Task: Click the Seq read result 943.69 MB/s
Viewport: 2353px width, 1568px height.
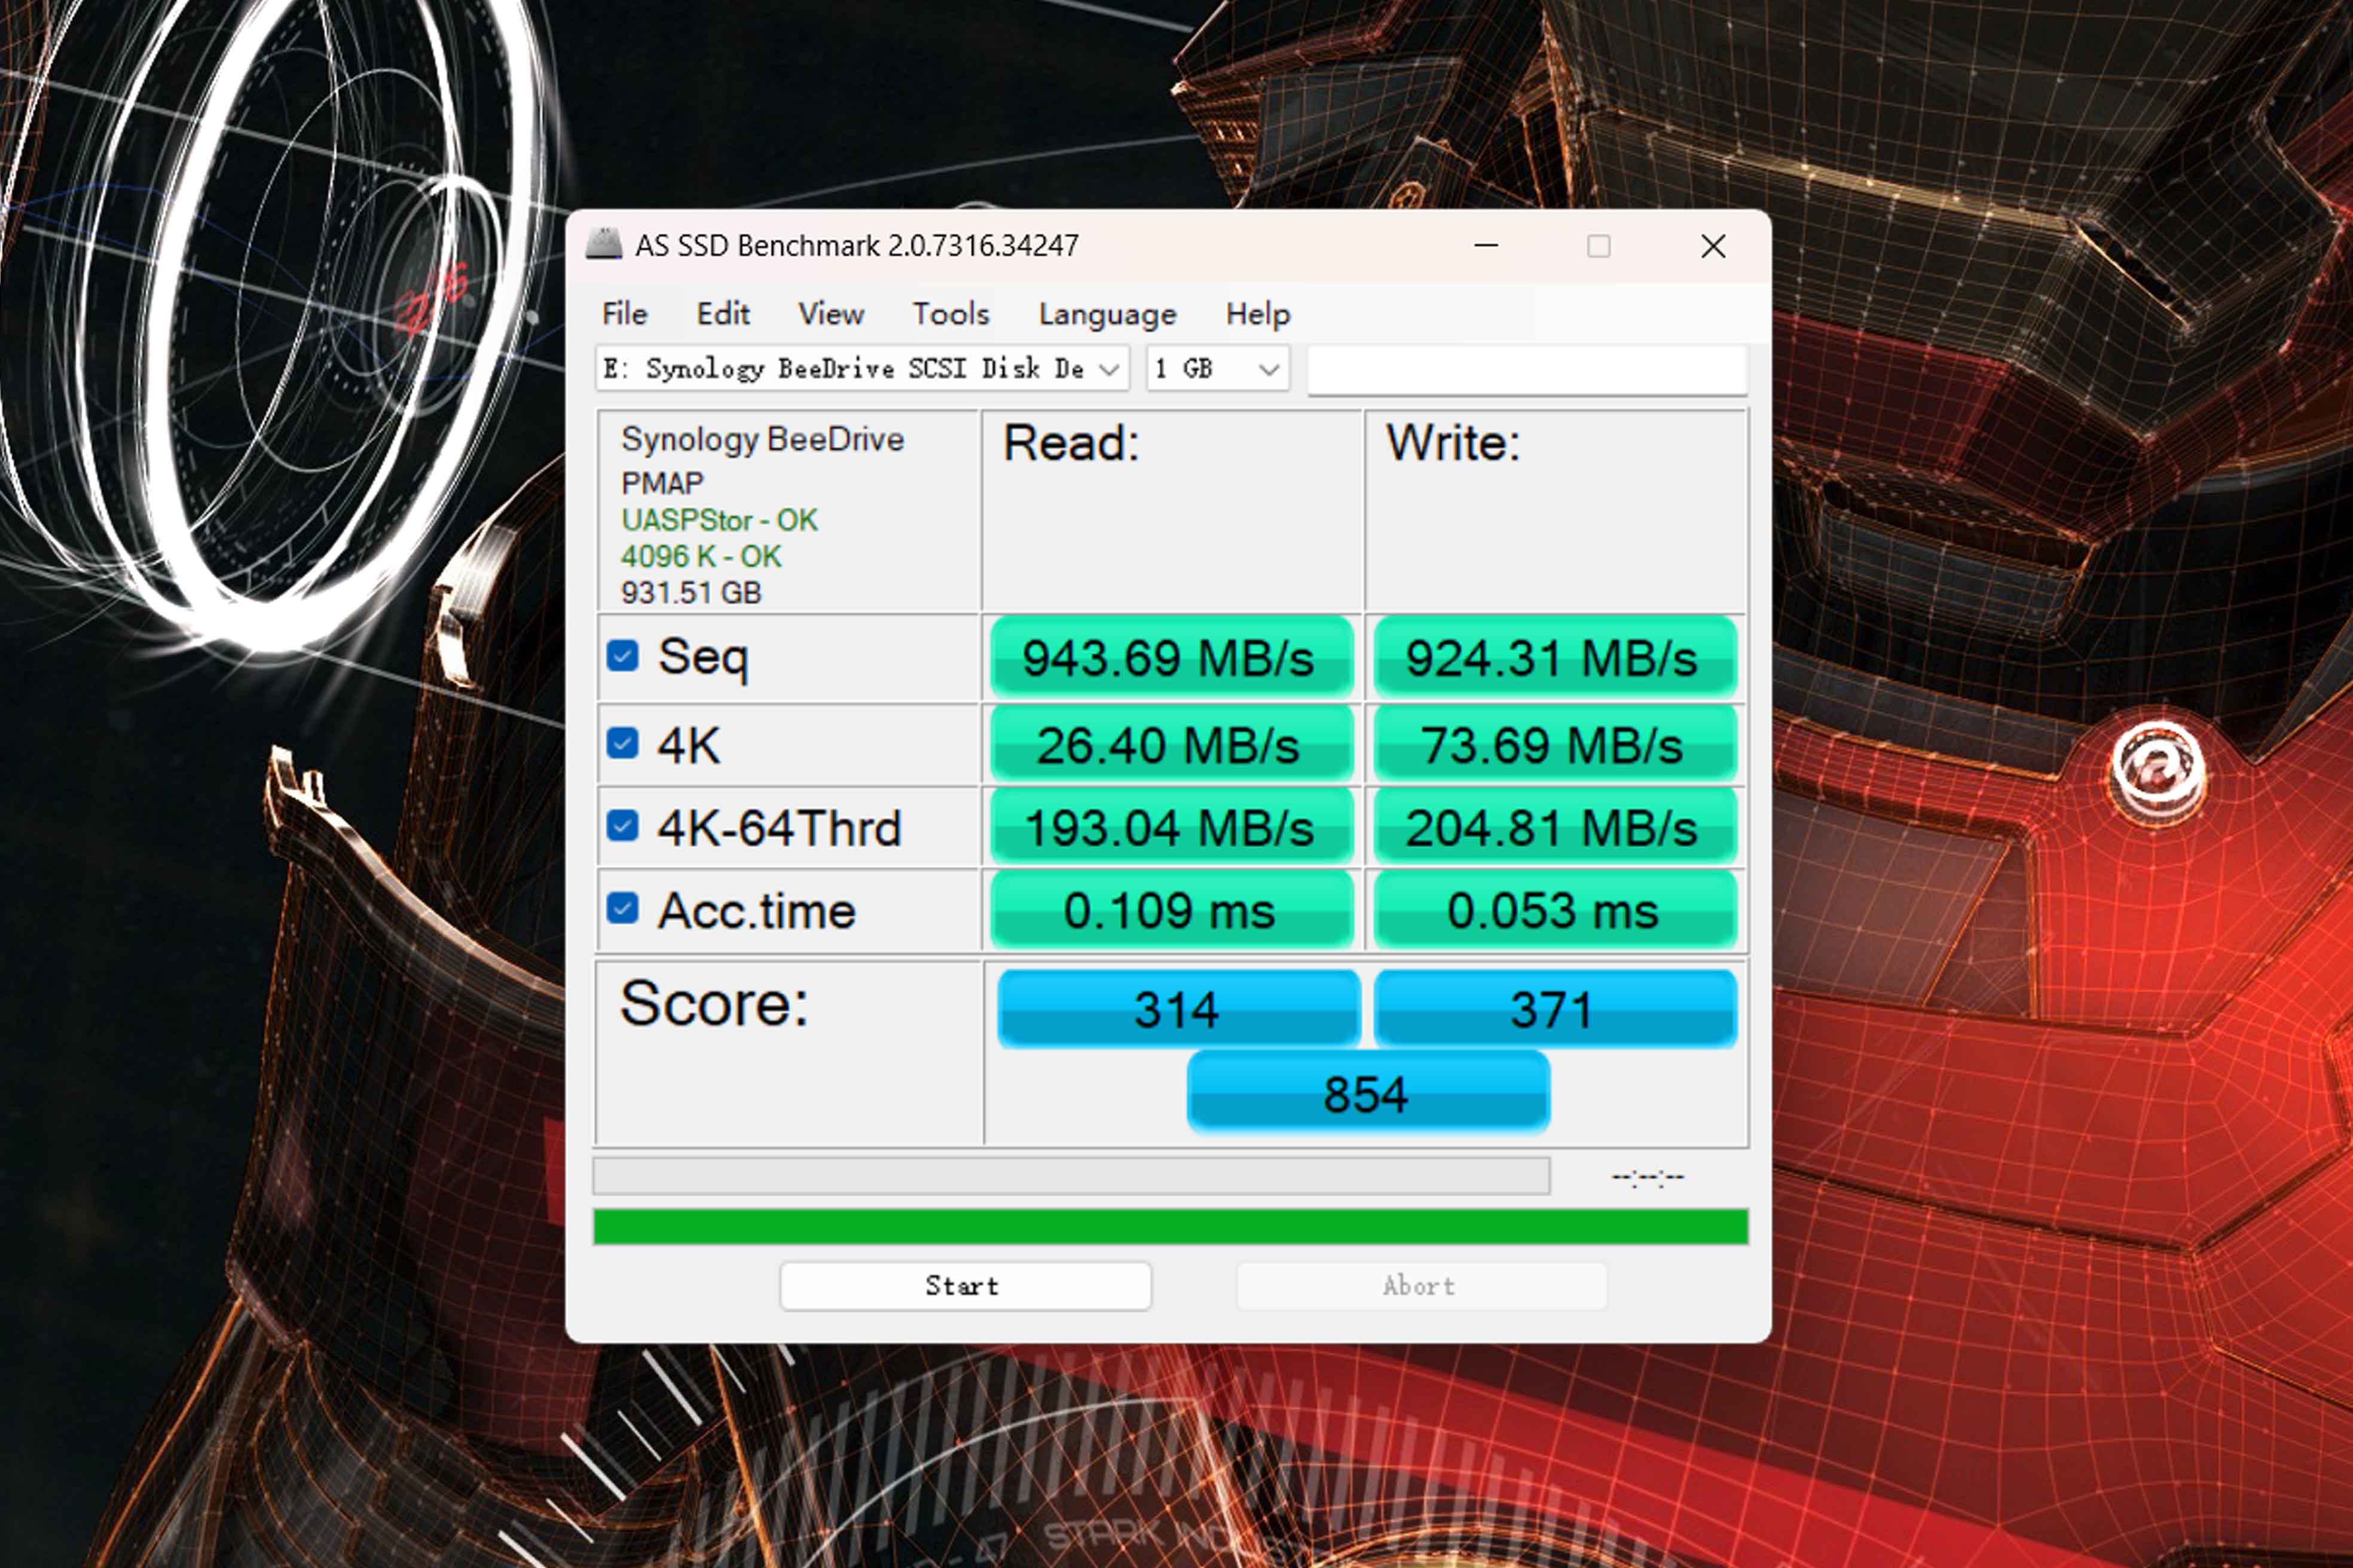Action: click(1172, 658)
